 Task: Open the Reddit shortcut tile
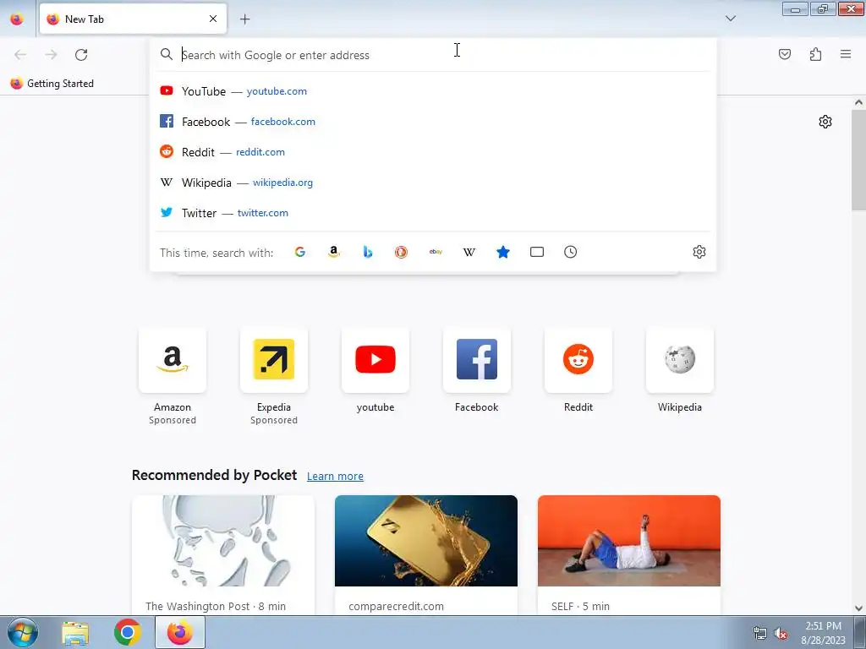tap(578, 360)
